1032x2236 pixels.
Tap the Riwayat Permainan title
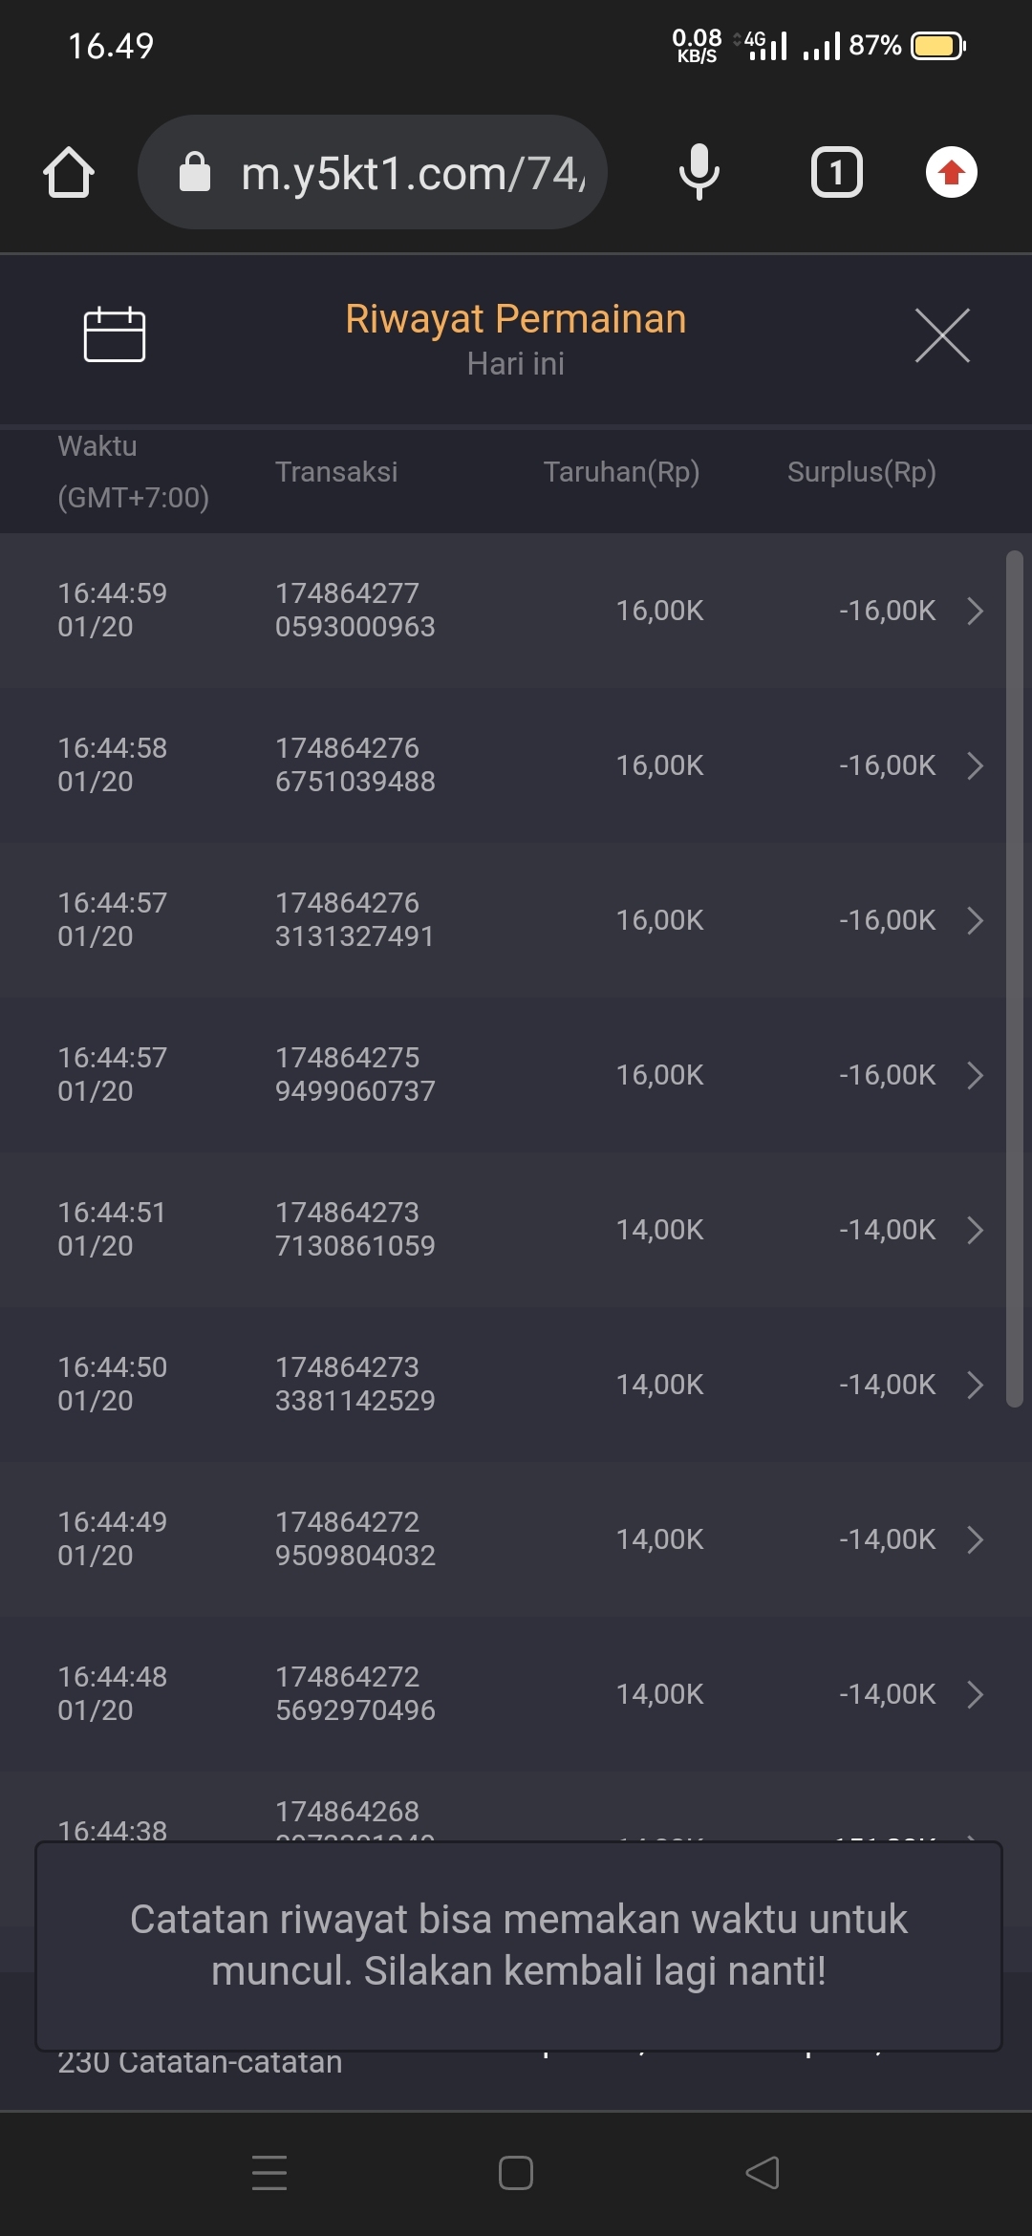pyautogui.click(x=515, y=319)
